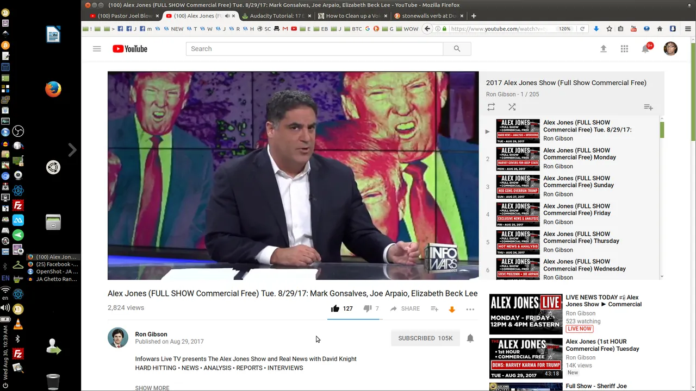This screenshot has width=696, height=391.
Task: Switch to the stonewalls verb tab
Action: pos(428,16)
